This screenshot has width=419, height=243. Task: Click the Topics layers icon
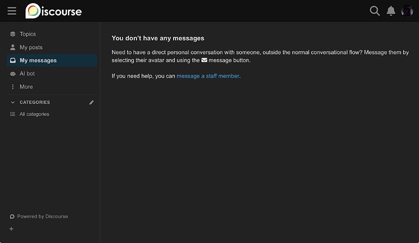[13, 34]
